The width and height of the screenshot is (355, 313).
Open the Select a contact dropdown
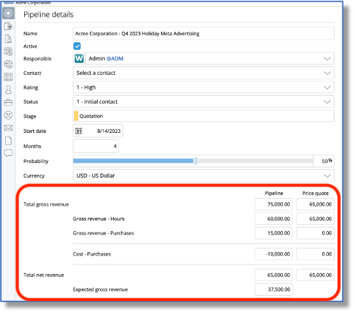click(x=203, y=73)
